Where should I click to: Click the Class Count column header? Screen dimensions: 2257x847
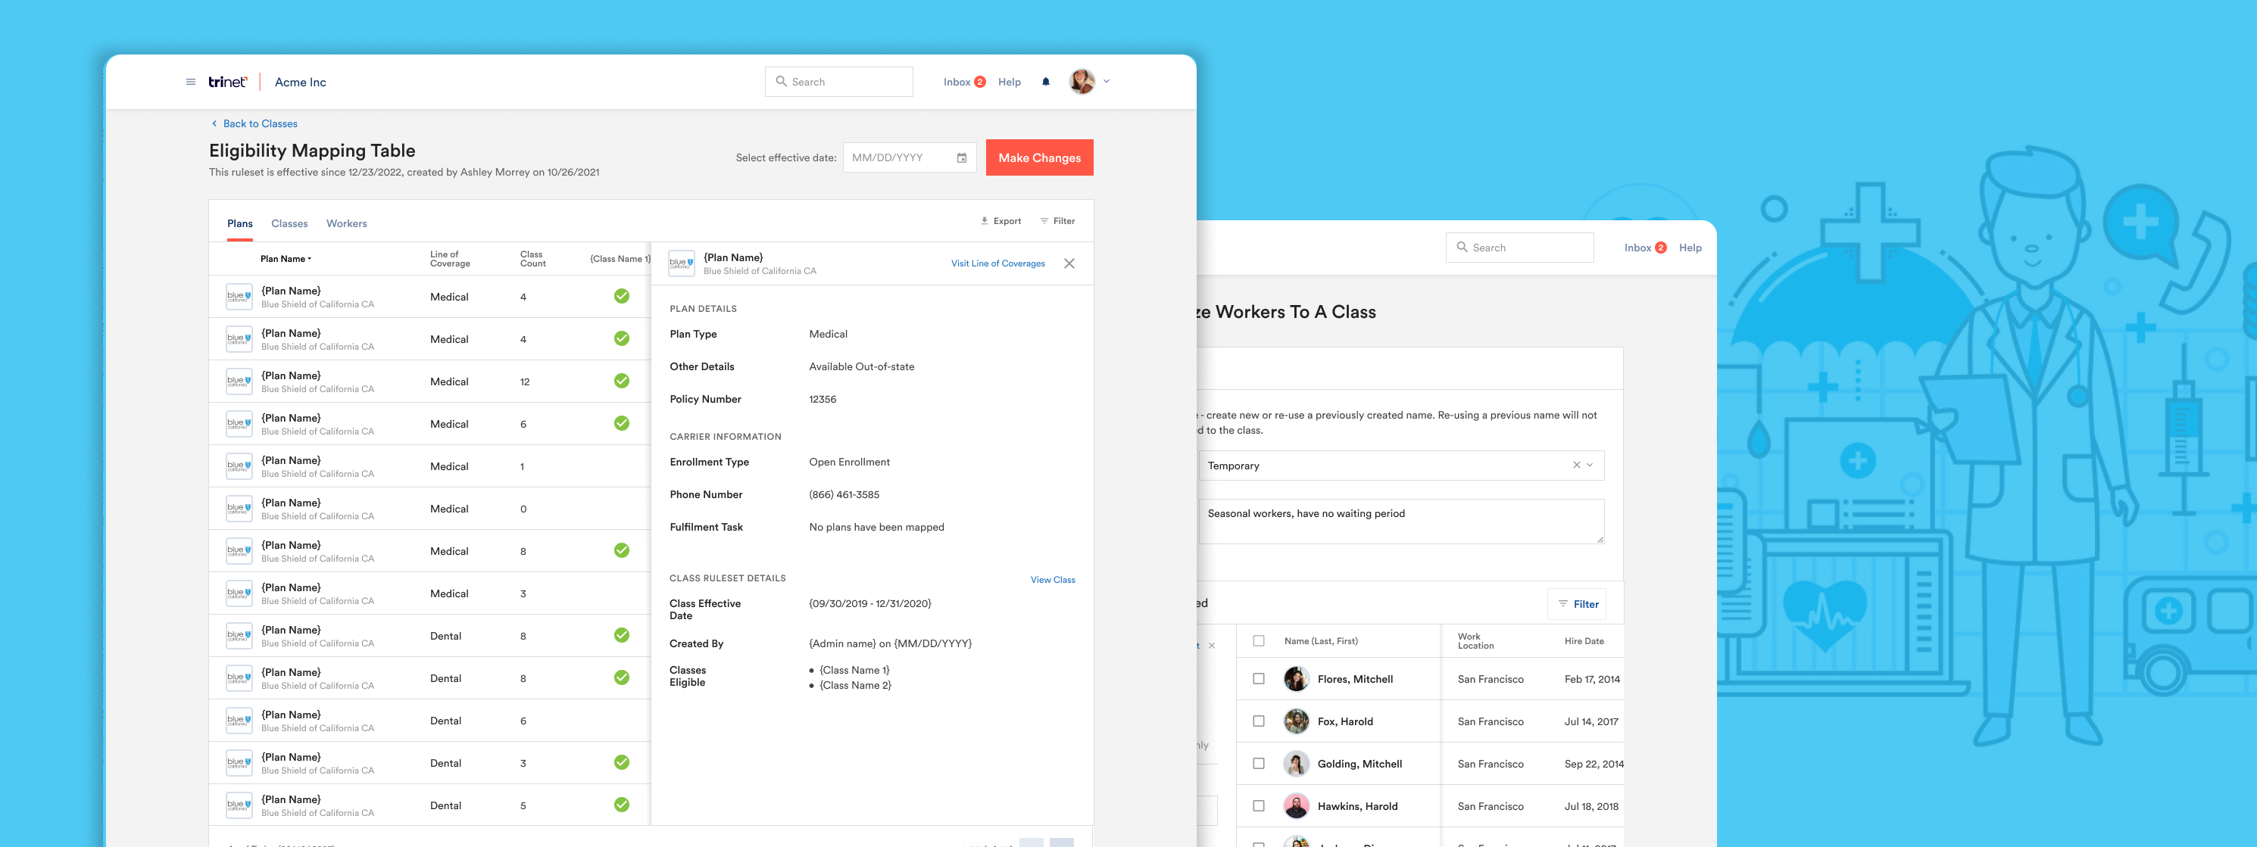532,260
